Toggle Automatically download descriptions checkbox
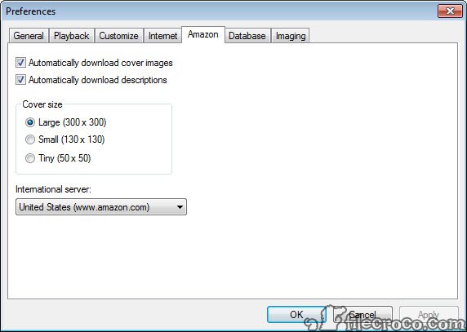Viewport: 467px width, 332px height. [21, 80]
